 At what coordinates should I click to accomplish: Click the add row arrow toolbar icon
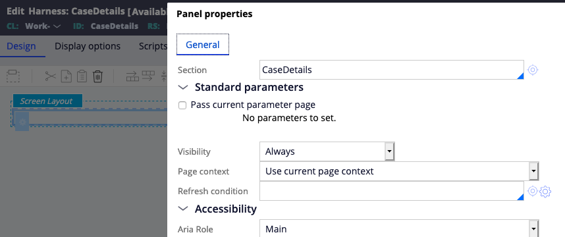(132, 76)
